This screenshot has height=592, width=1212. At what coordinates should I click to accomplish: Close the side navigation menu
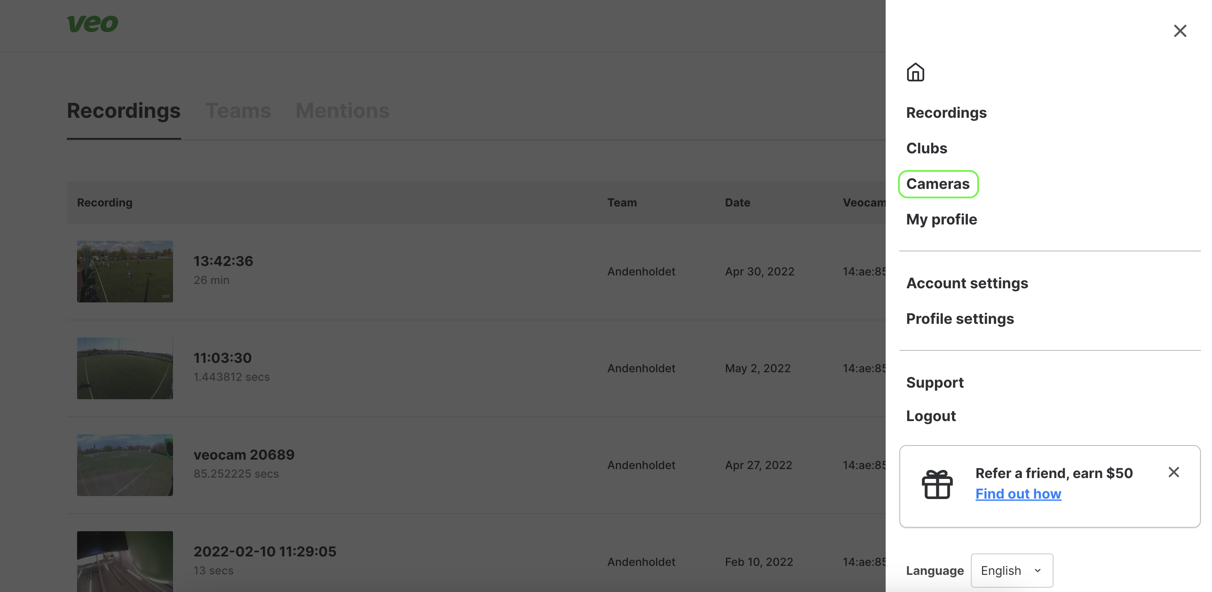click(1180, 30)
